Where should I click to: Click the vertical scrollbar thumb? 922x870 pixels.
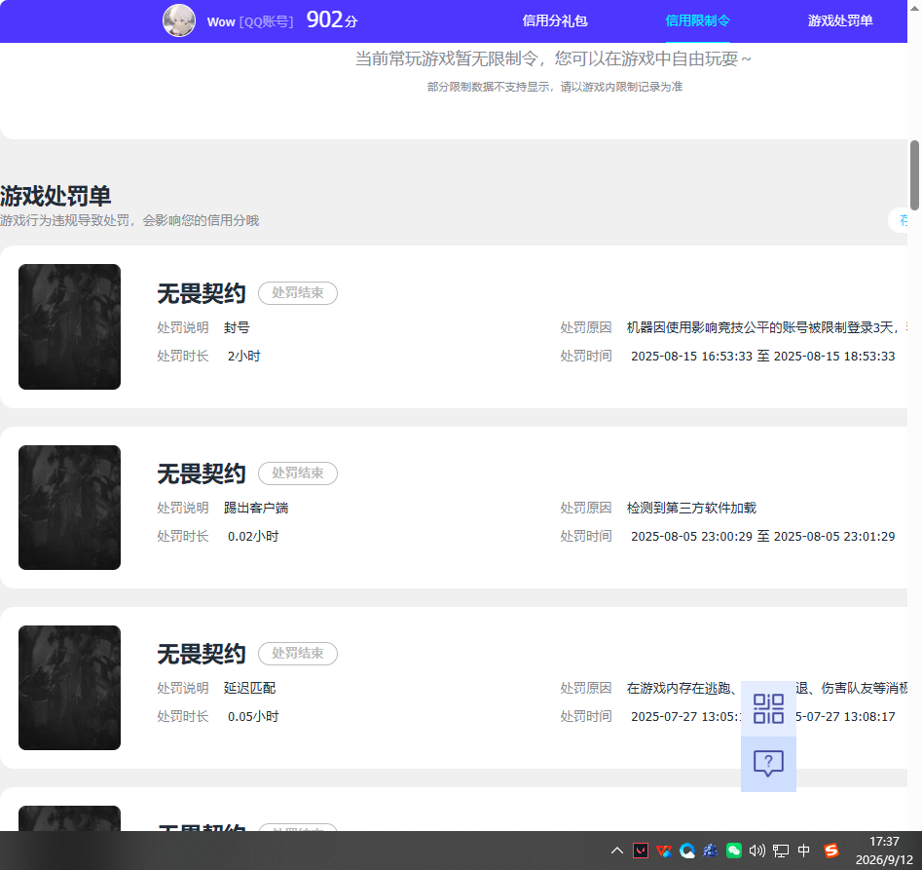coord(914,175)
